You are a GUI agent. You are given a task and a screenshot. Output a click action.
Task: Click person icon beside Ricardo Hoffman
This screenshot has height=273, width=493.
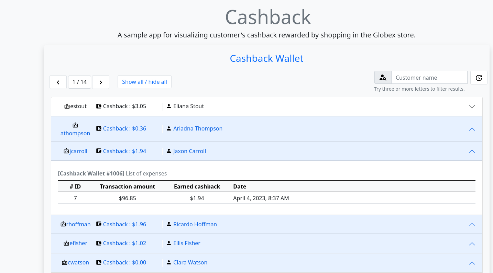(x=168, y=224)
